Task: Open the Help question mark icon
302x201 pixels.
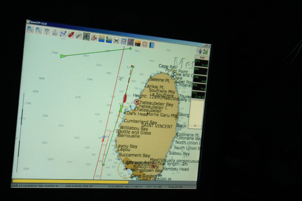Action: (152, 45)
